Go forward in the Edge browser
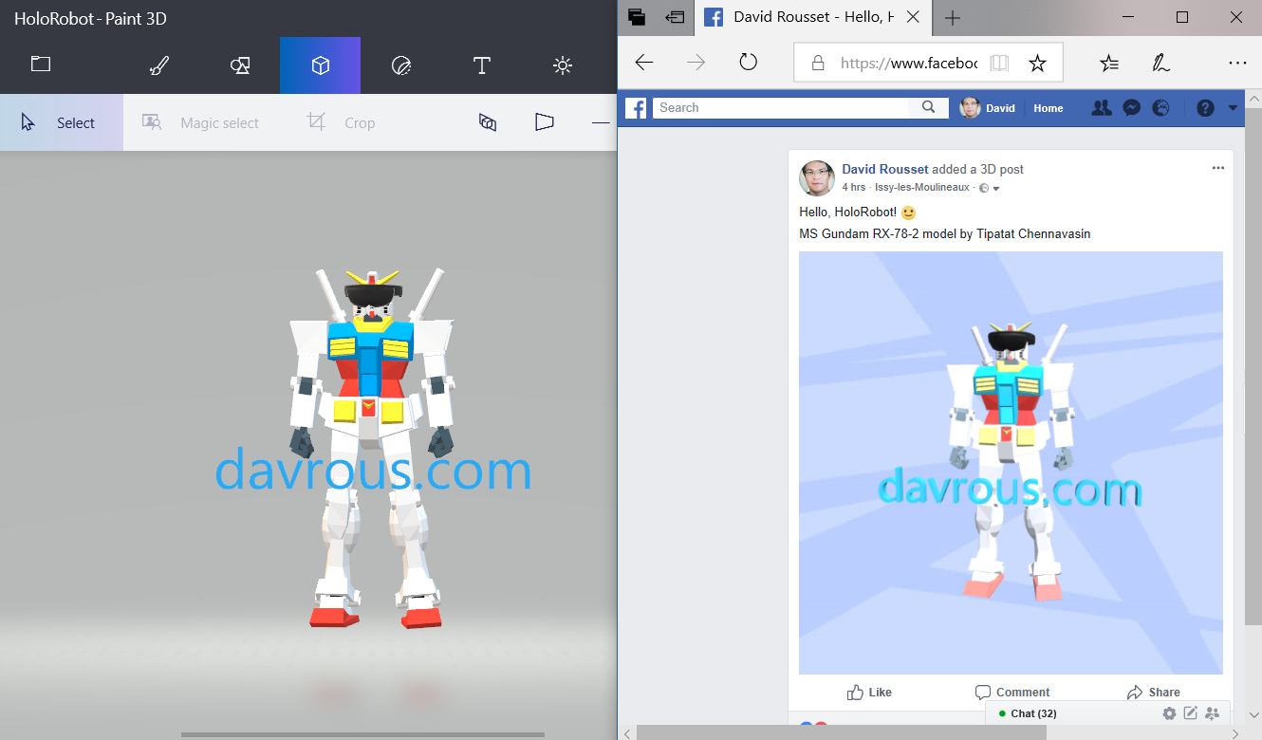Screen dimensions: 1262x740 [696, 63]
